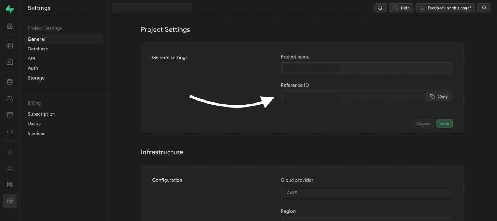Select API settings menu item

(31, 59)
